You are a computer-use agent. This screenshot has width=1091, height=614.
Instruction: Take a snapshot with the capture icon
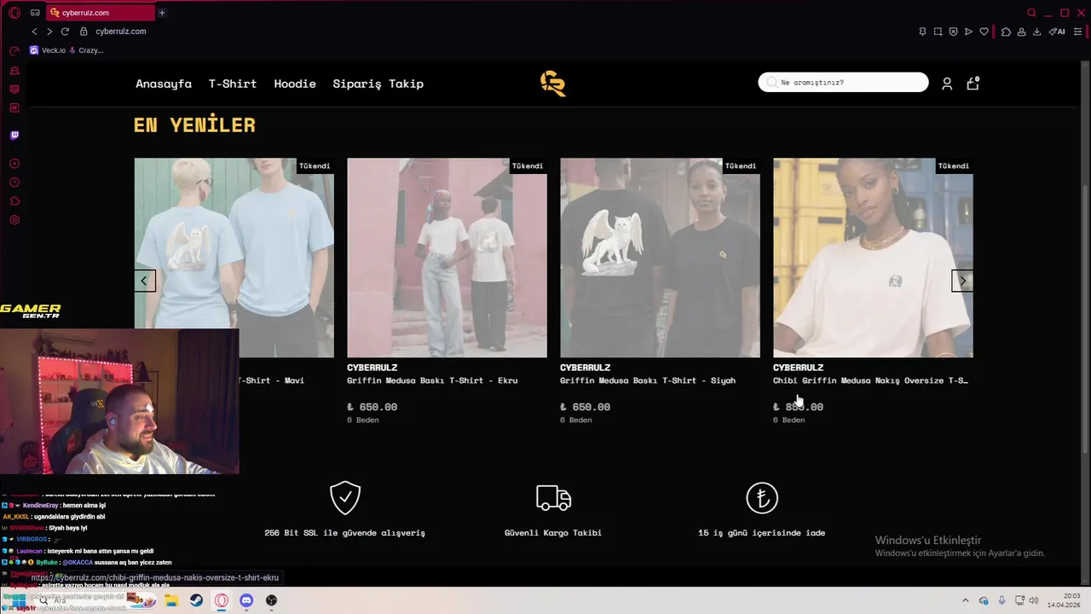(x=938, y=32)
